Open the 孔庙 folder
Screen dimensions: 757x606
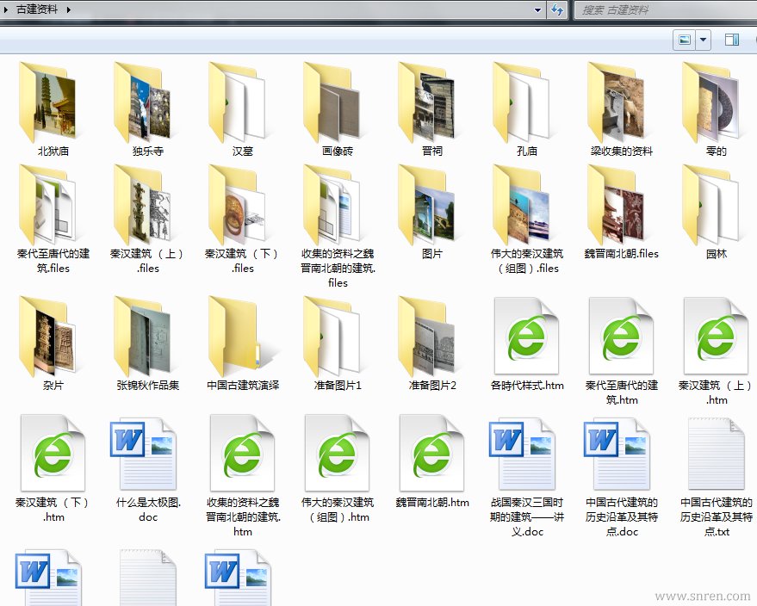pyautogui.click(x=520, y=102)
